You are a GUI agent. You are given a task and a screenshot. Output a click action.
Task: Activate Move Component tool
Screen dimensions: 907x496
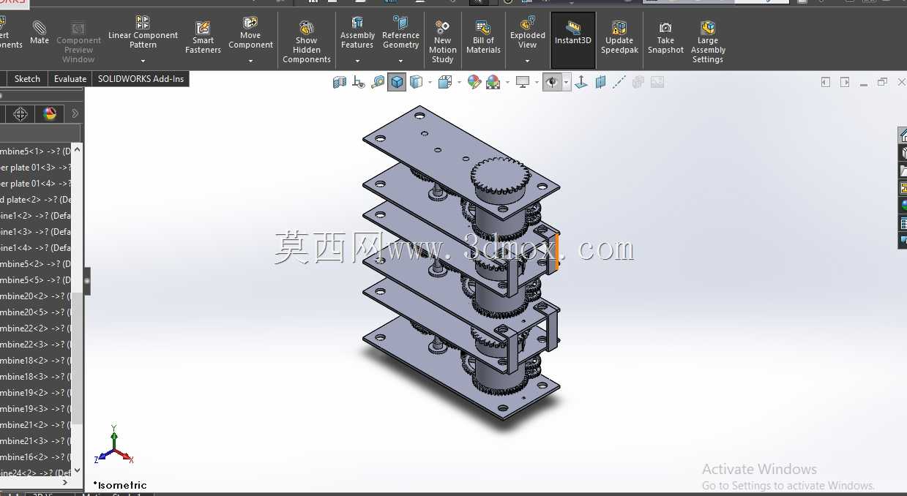250,33
